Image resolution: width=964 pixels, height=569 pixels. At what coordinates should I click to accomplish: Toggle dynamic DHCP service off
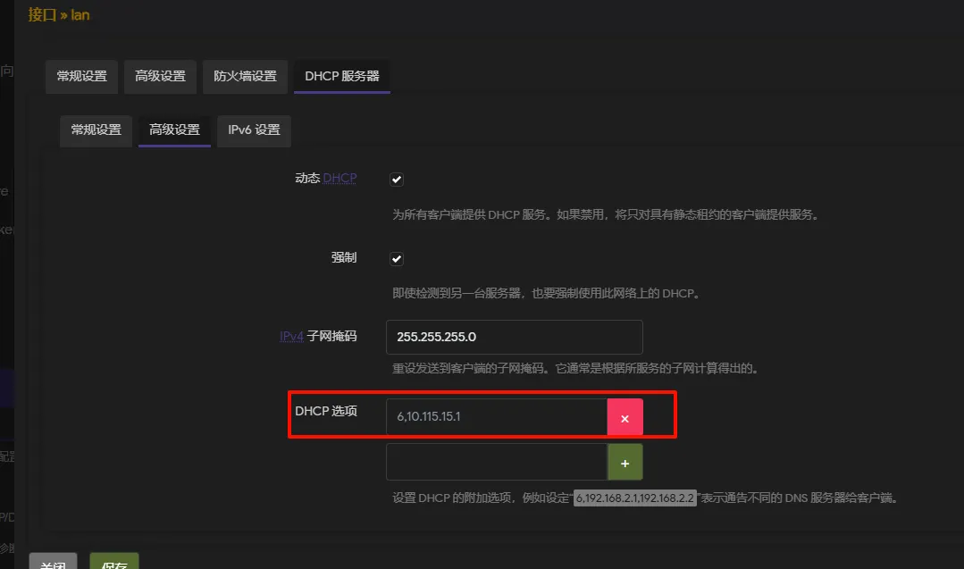click(x=396, y=179)
